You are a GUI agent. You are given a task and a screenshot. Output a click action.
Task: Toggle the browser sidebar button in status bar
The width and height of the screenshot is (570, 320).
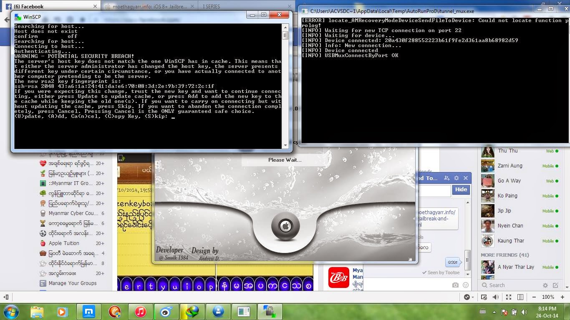tap(6, 297)
